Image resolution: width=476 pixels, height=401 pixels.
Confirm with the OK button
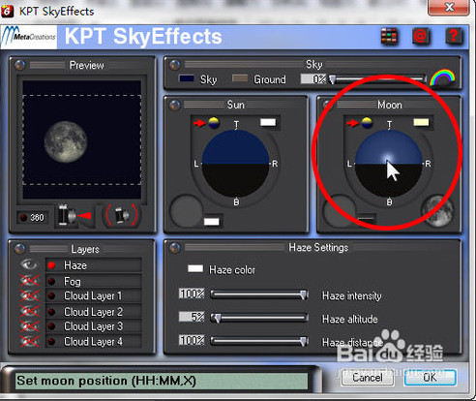tap(430, 377)
